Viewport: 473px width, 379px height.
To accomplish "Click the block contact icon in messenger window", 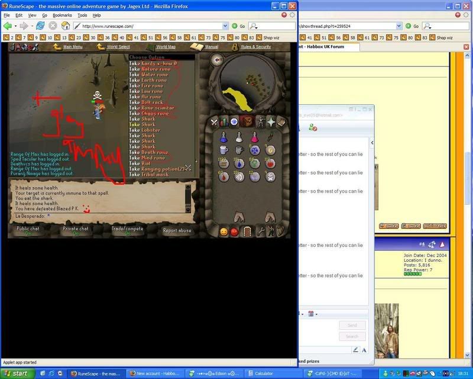I will (x=313, y=127).
